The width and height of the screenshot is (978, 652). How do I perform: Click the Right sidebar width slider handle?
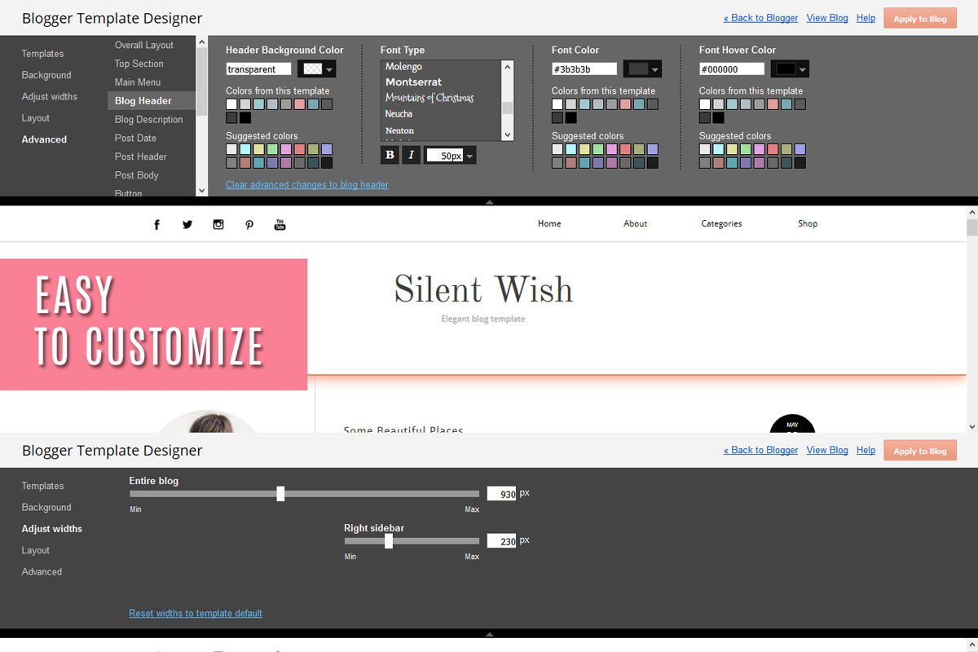tap(389, 540)
